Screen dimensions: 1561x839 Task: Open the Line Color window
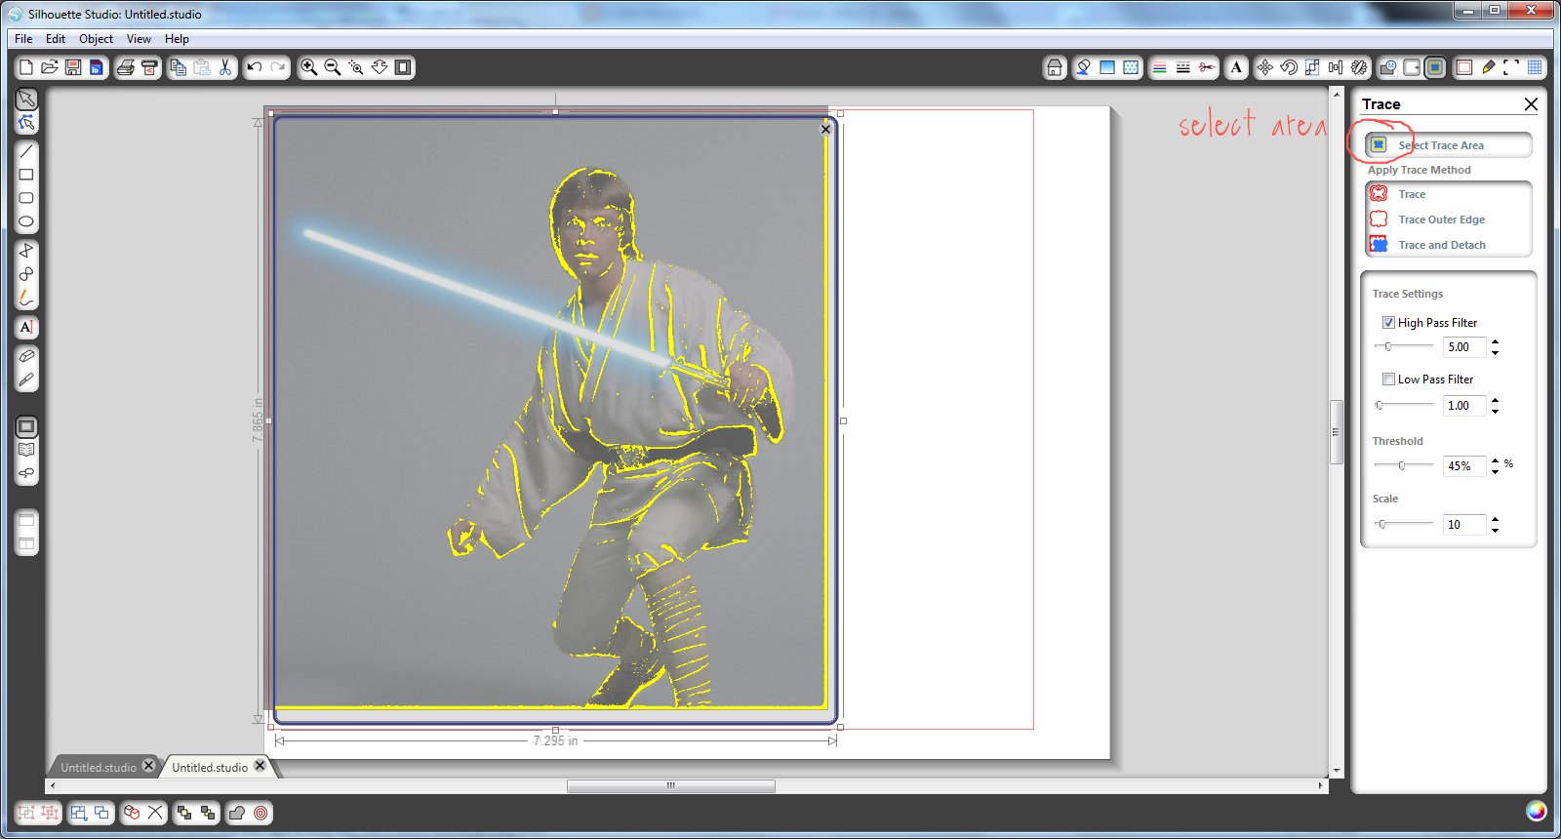1160,67
